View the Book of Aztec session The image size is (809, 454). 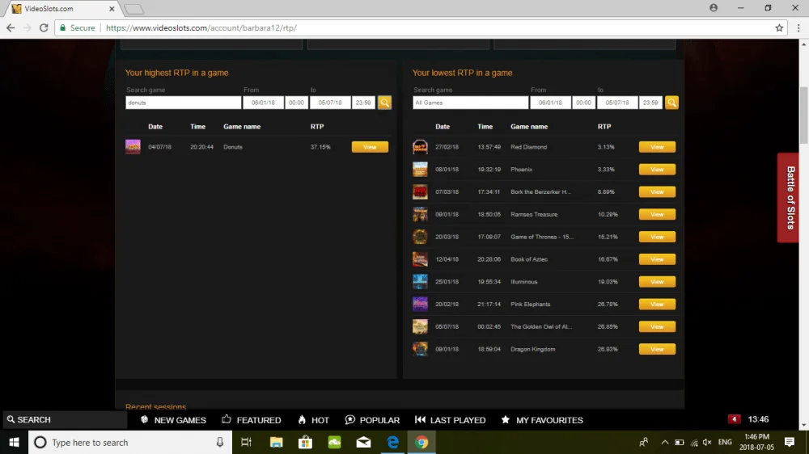(657, 259)
